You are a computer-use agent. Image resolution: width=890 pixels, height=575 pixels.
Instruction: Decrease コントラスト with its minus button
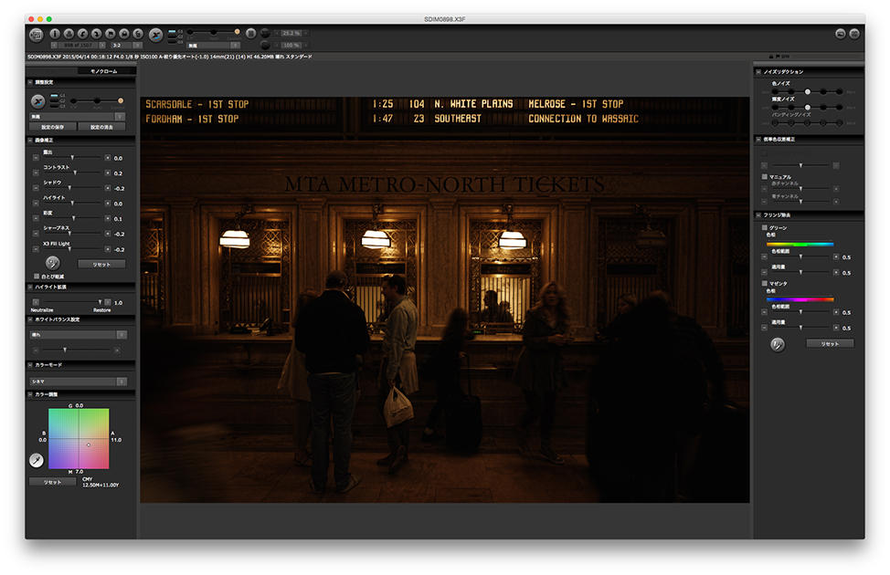coord(36,172)
